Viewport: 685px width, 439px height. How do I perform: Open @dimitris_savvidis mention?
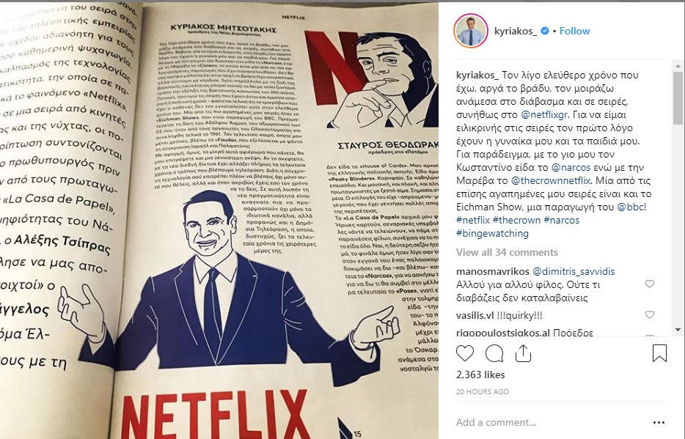click(574, 271)
